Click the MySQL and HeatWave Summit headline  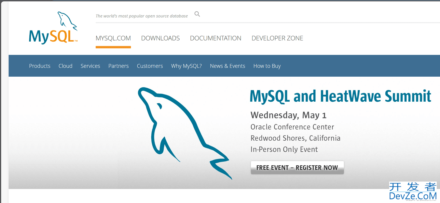(x=340, y=96)
